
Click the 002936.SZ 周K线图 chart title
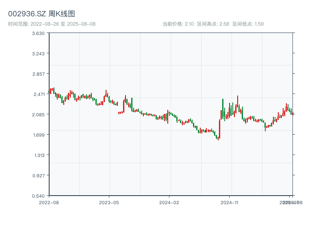[41, 14]
